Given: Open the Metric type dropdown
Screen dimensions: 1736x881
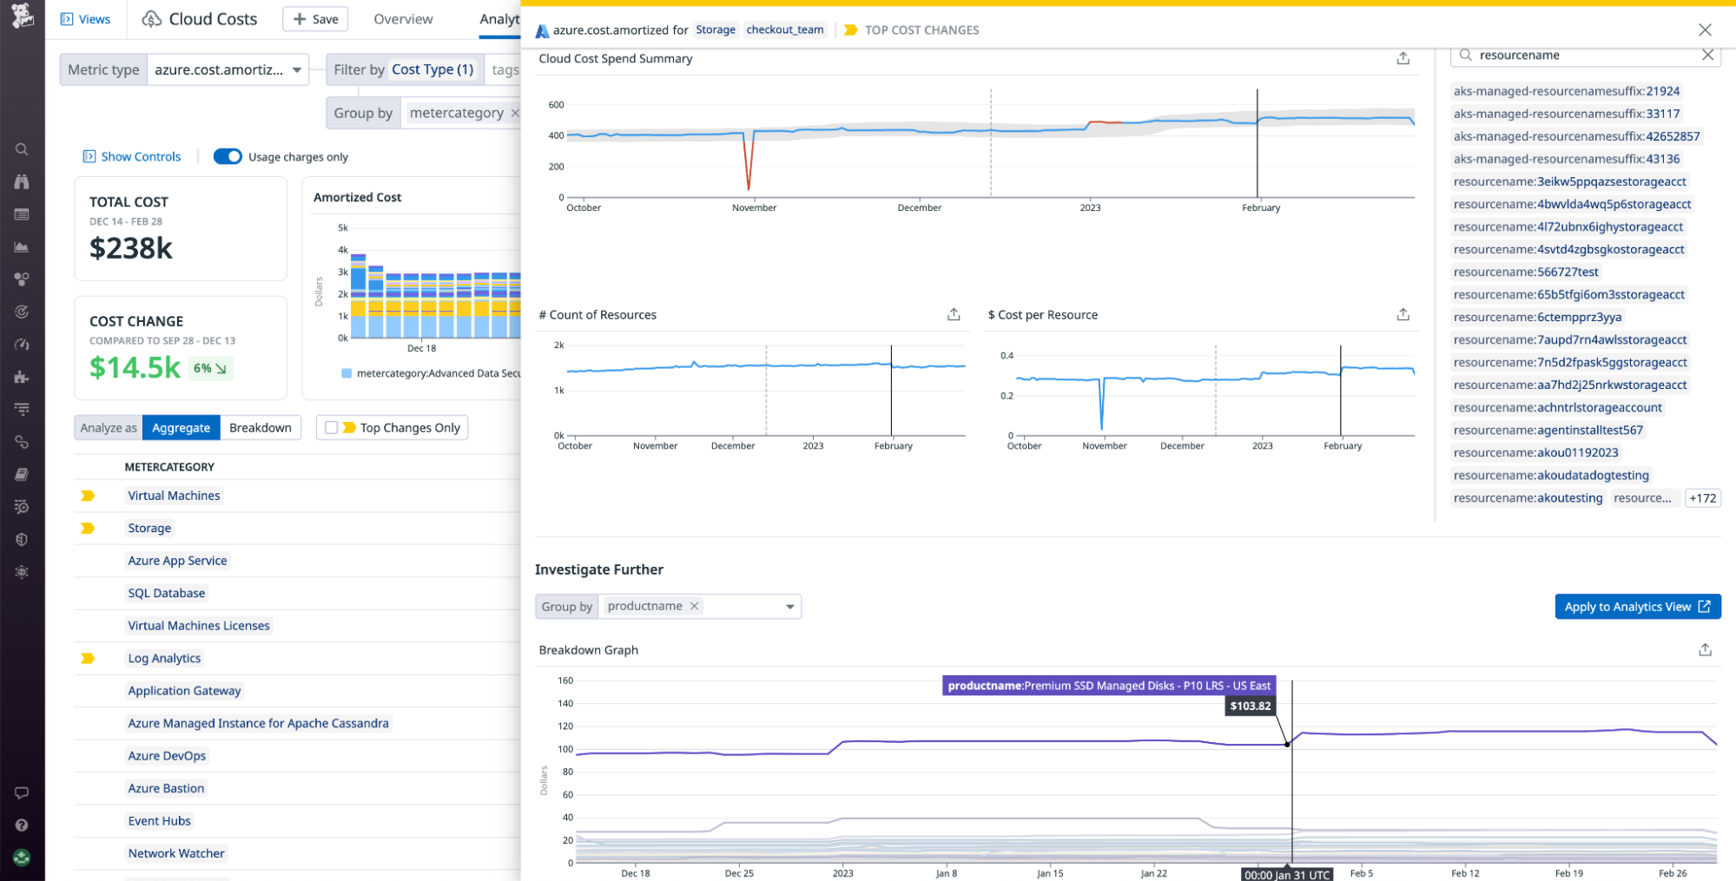Looking at the screenshot, I should pyautogui.click(x=228, y=69).
